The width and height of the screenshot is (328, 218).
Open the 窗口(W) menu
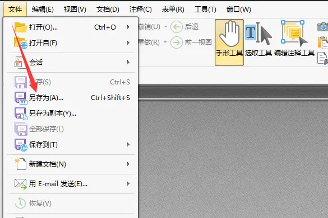pos(239,10)
